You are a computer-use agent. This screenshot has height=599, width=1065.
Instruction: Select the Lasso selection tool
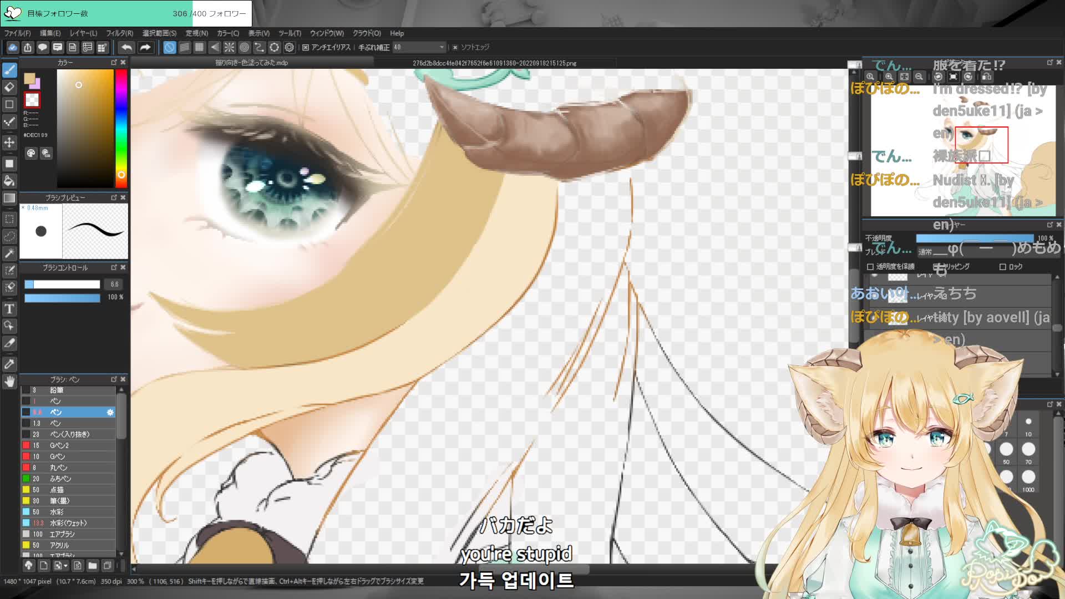(9, 236)
